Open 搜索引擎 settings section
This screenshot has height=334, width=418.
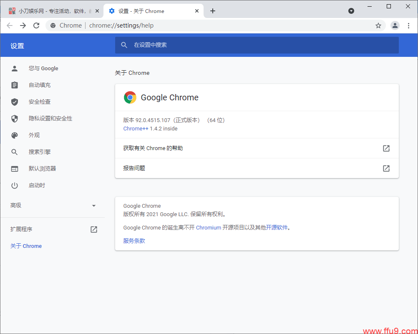tap(40, 152)
